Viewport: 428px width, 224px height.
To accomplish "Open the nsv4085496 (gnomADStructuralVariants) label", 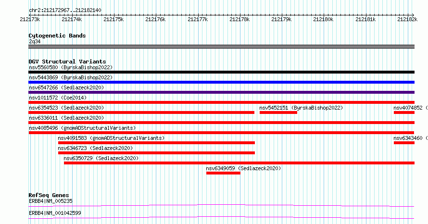I will click(82, 128).
